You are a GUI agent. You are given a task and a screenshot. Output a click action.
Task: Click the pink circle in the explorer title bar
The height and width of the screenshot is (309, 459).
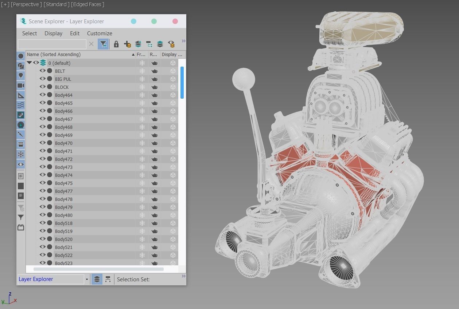click(175, 21)
